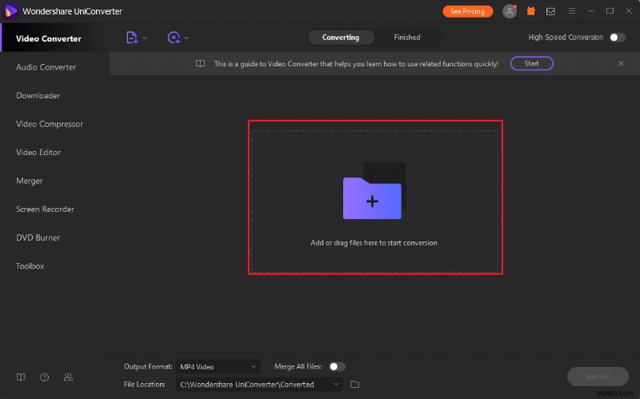The width and height of the screenshot is (640, 399).
Task: Open the hamburger menu icon
Action: coord(572,11)
